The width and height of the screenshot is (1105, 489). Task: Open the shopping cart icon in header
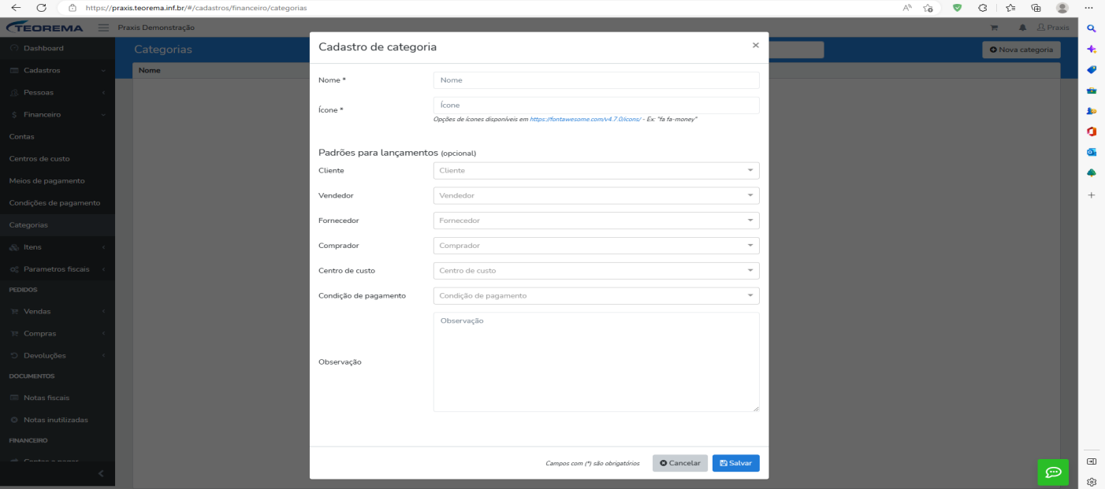[x=994, y=28]
